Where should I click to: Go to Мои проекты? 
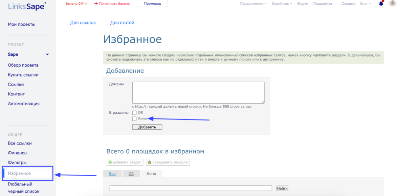tap(22, 24)
